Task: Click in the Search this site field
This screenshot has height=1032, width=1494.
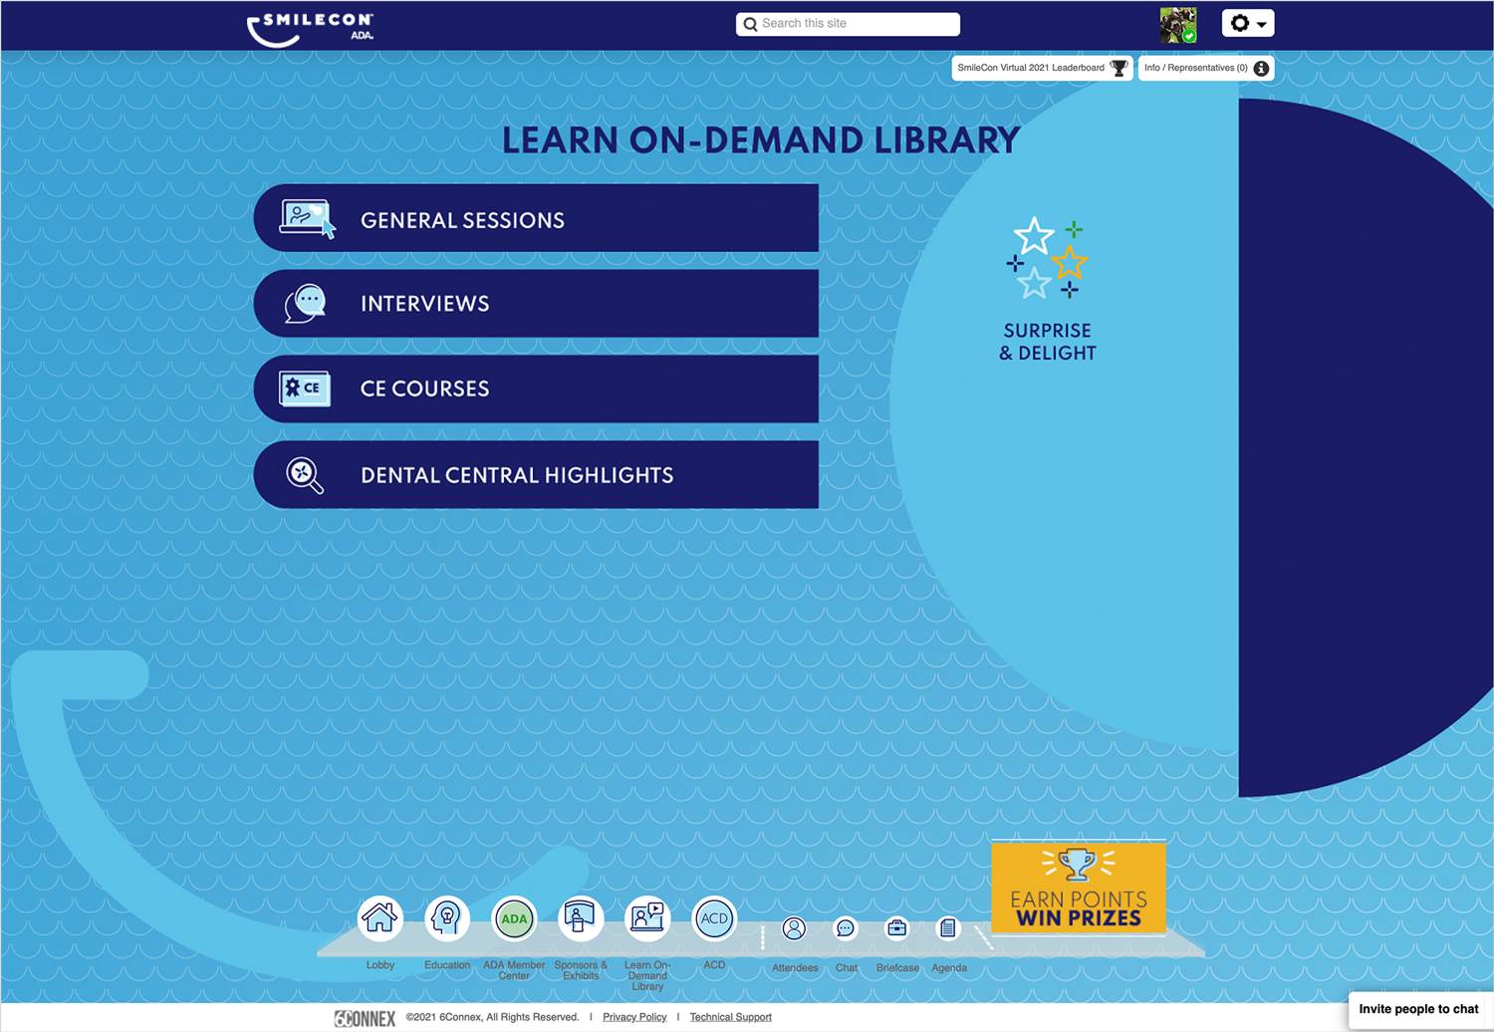Action: click(x=848, y=24)
